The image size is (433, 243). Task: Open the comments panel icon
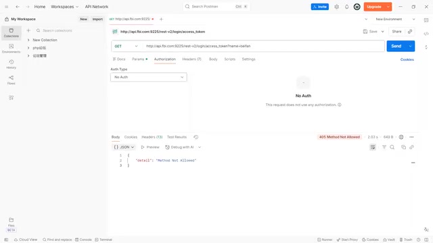pos(426,20)
